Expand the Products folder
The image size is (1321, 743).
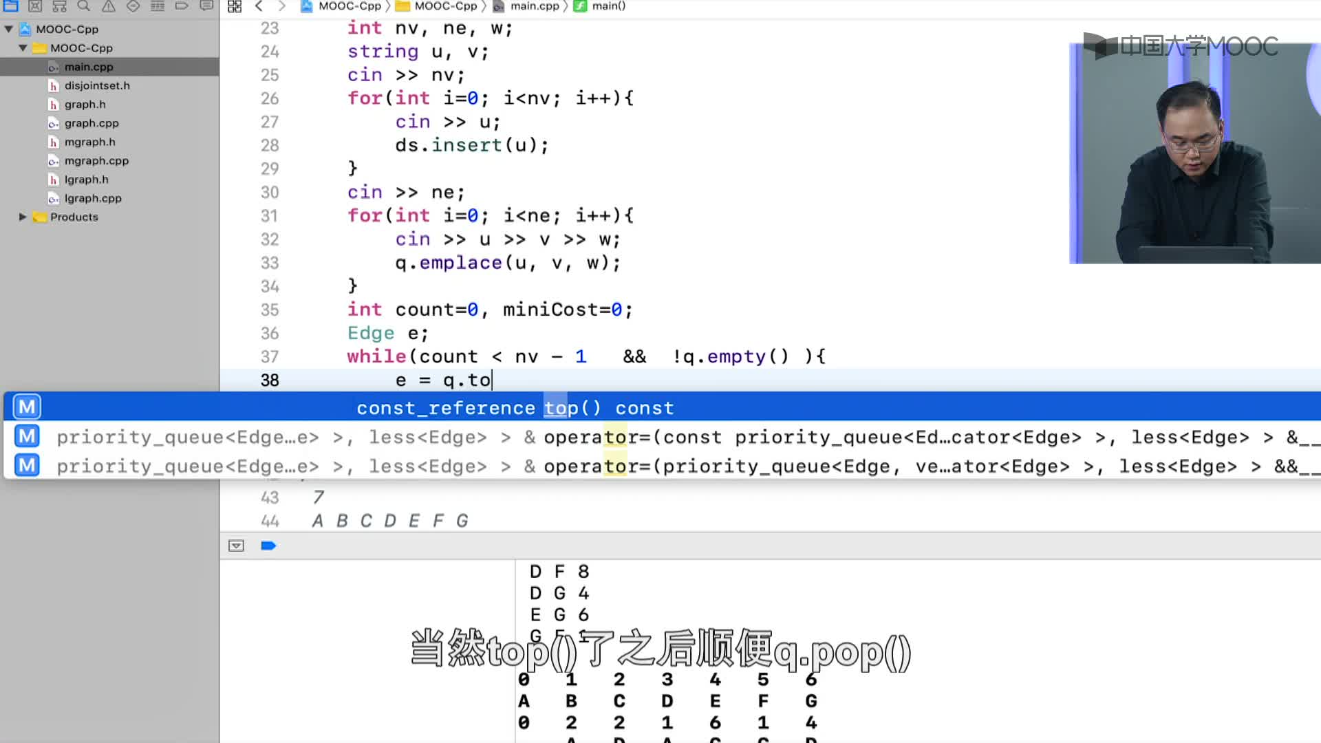[x=23, y=217]
